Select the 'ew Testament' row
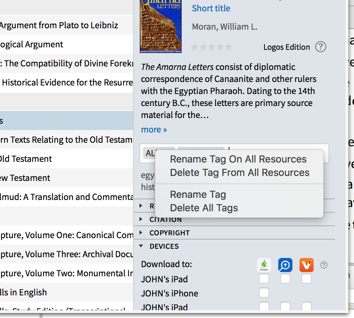Viewport: 354px width, 318px height. click(67, 178)
